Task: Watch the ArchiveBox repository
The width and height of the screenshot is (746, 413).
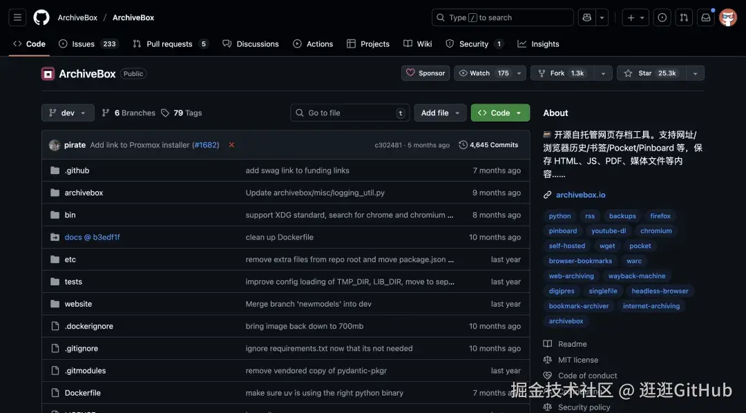Action: (x=482, y=73)
